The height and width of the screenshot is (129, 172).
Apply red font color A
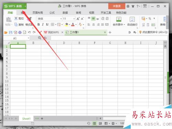pos(73,24)
